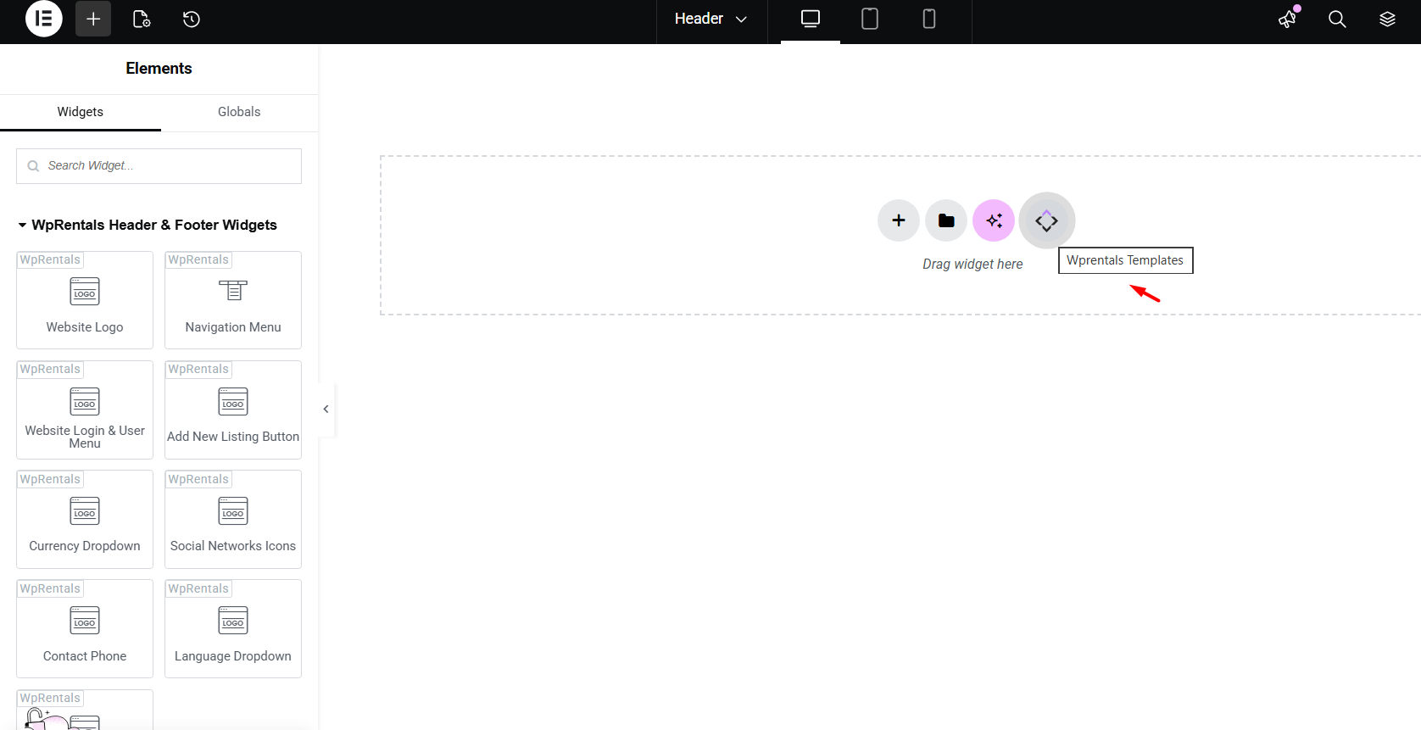Click the Add Element plus button
The width and height of the screenshot is (1421, 730).
[93, 19]
